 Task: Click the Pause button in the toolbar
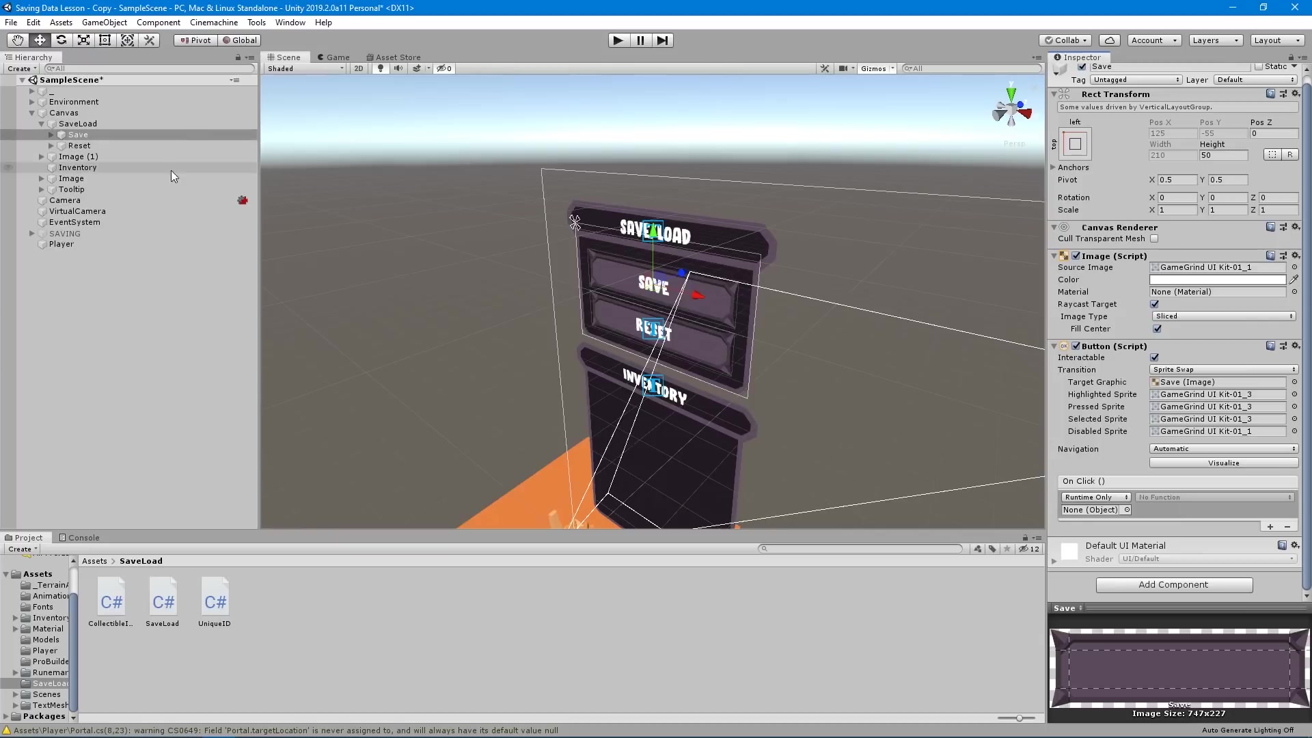point(640,40)
